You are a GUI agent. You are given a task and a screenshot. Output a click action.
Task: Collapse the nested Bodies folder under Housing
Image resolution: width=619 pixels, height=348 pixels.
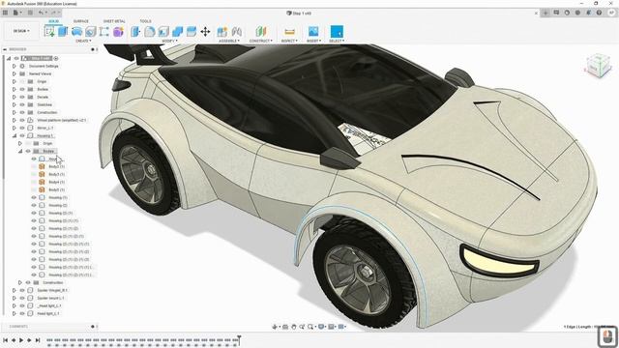point(20,151)
